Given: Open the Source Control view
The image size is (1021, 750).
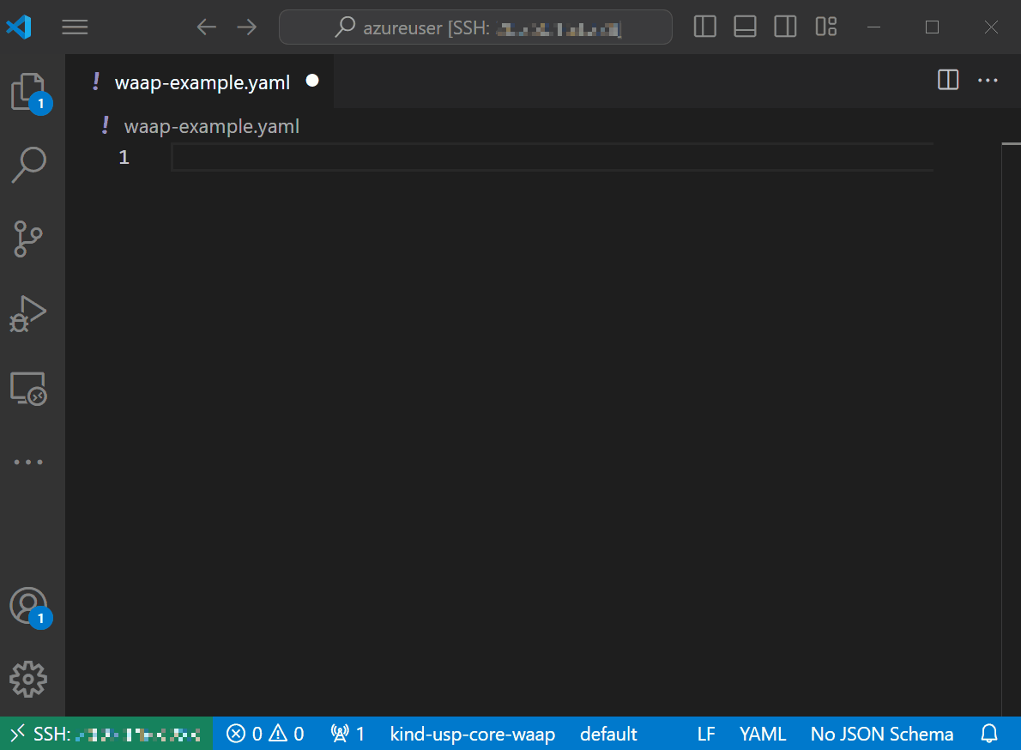Looking at the screenshot, I should click(28, 239).
